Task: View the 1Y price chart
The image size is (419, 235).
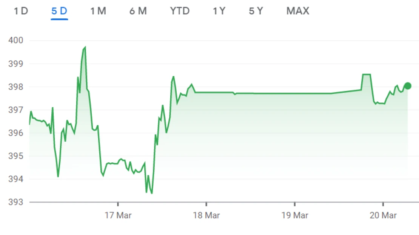Action: pos(219,11)
